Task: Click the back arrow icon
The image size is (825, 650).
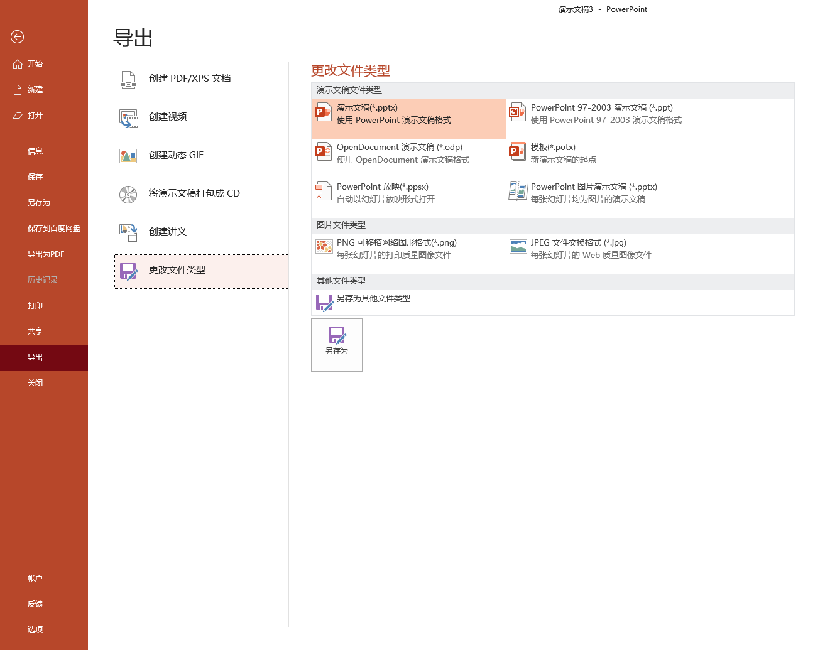Action: (18, 37)
